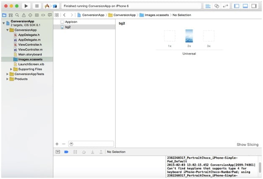
Task: Collapse the ConversionApp group folder
Action: (8, 30)
